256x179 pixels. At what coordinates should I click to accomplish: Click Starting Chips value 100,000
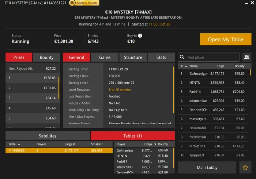click(x=114, y=76)
